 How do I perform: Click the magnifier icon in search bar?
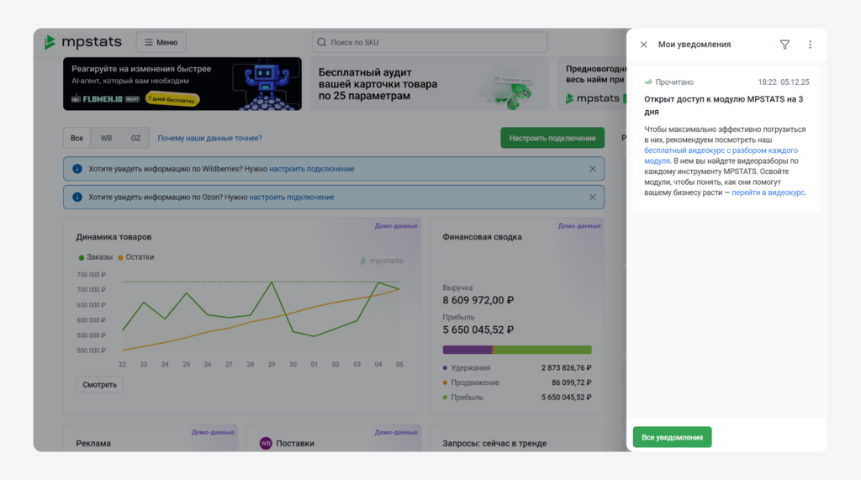(321, 42)
